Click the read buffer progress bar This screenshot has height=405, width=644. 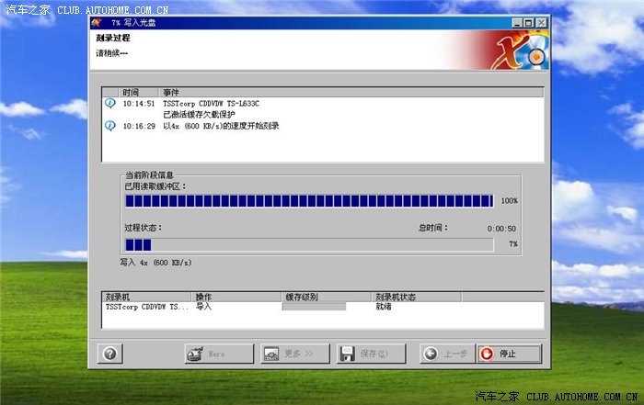pyautogui.click(x=309, y=201)
